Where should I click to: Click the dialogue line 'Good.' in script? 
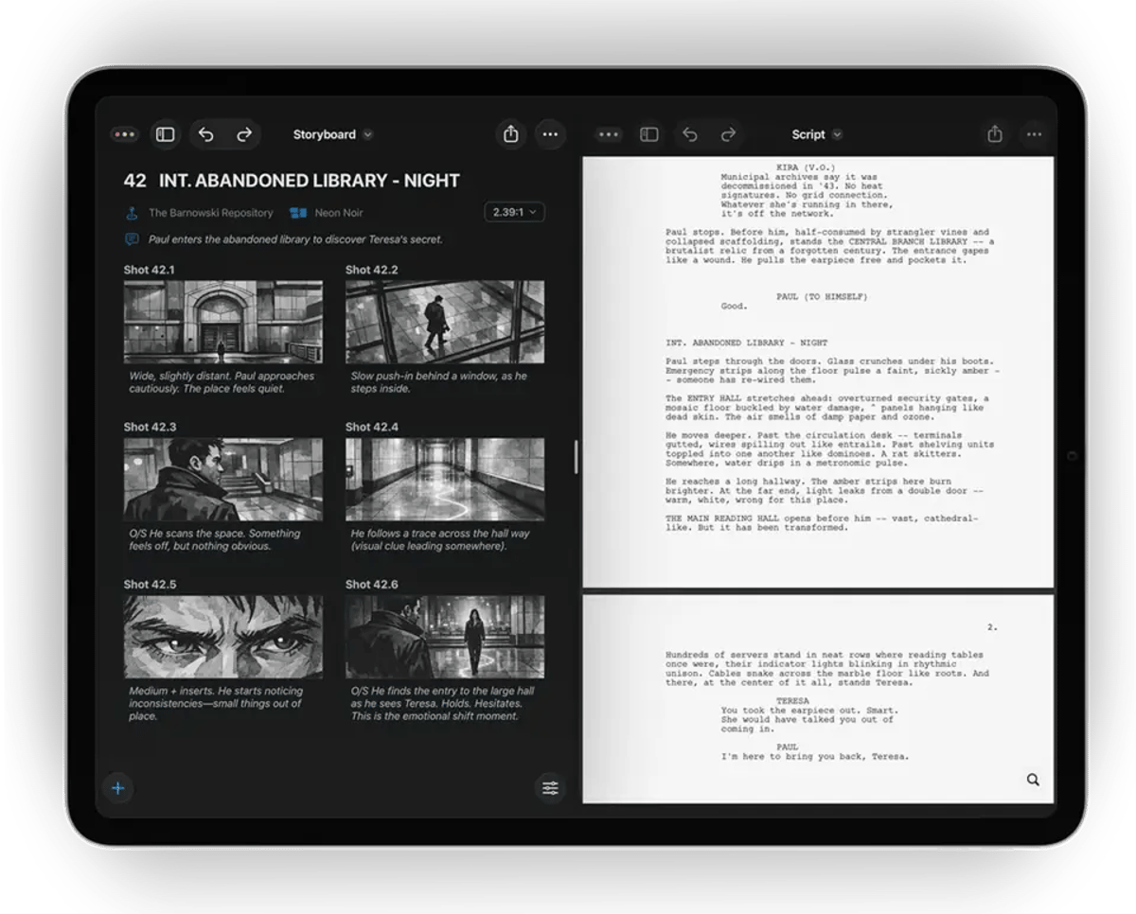(735, 307)
